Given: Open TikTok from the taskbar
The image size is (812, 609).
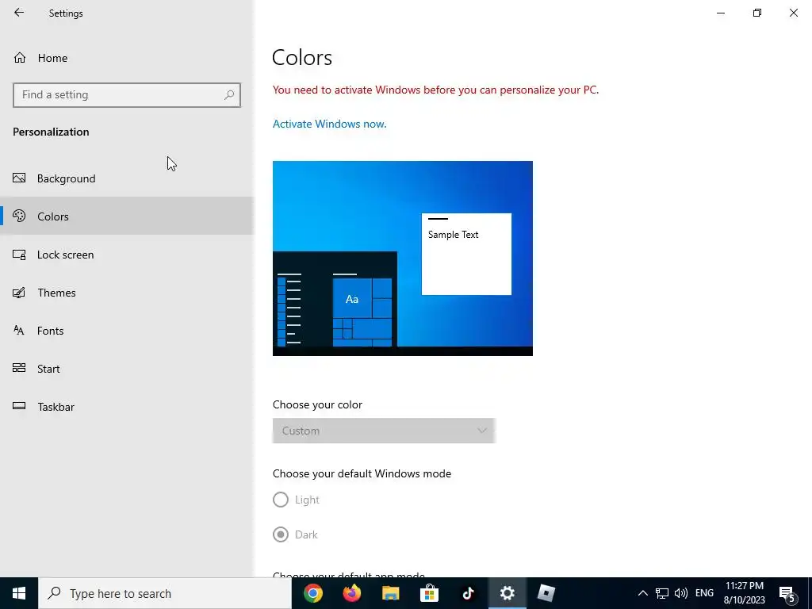Looking at the screenshot, I should tap(468, 593).
